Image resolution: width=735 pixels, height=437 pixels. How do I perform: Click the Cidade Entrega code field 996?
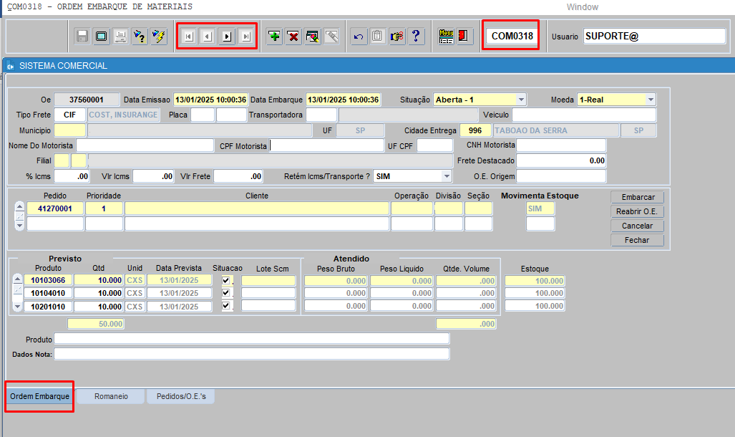475,130
